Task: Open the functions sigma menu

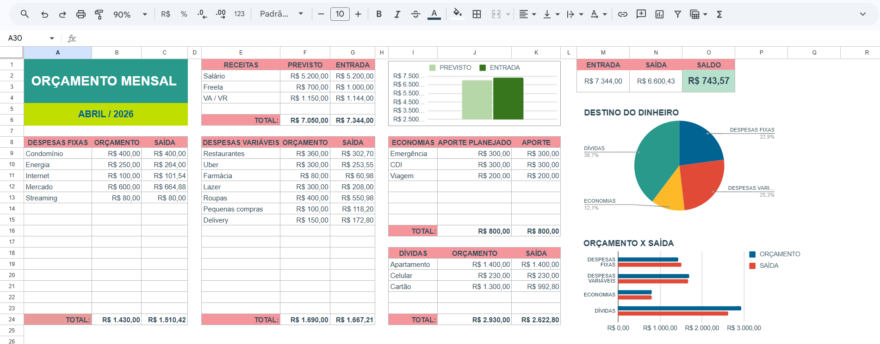Action: pos(719,14)
